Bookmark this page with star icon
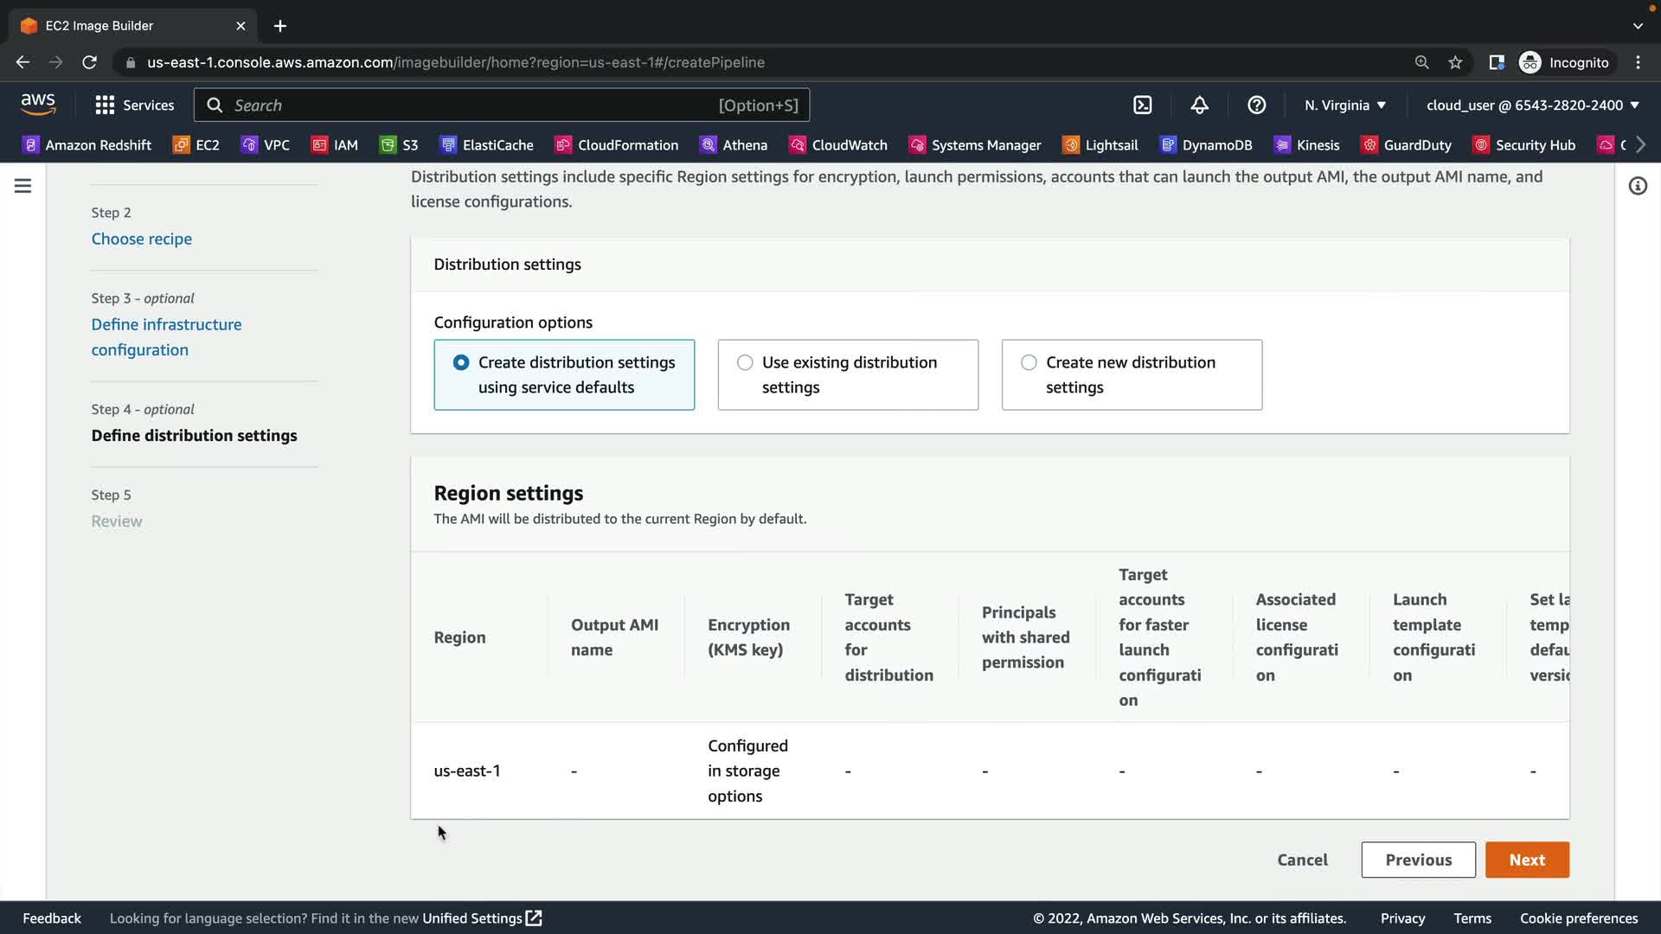 click(1455, 62)
